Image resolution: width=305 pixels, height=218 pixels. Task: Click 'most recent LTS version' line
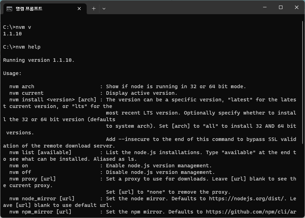coord(201,113)
